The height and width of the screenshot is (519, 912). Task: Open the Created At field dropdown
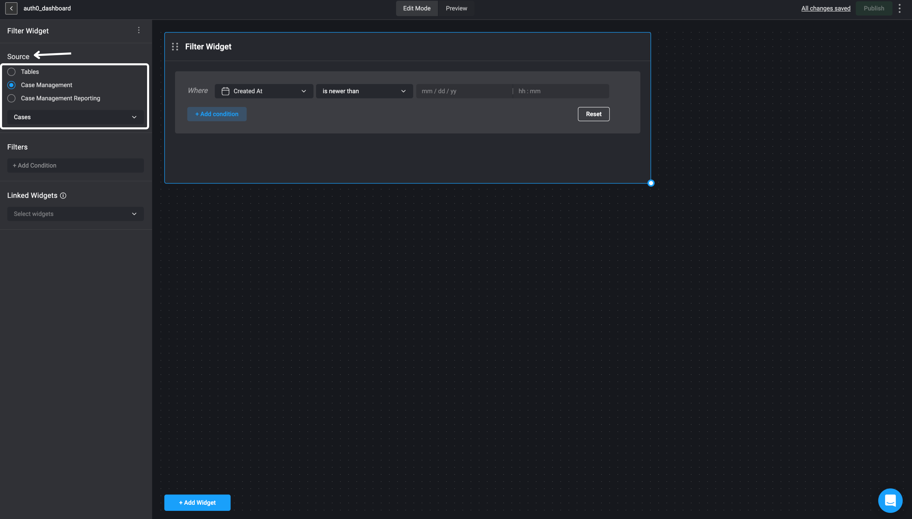point(264,91)
